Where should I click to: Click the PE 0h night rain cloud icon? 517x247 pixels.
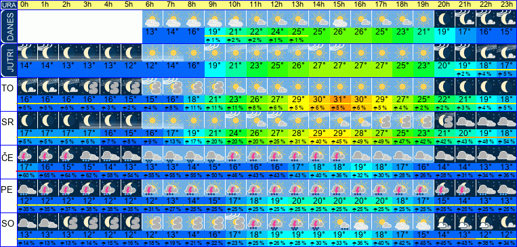point(27,187)
